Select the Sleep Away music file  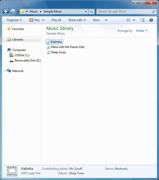[x=58, y=52]
